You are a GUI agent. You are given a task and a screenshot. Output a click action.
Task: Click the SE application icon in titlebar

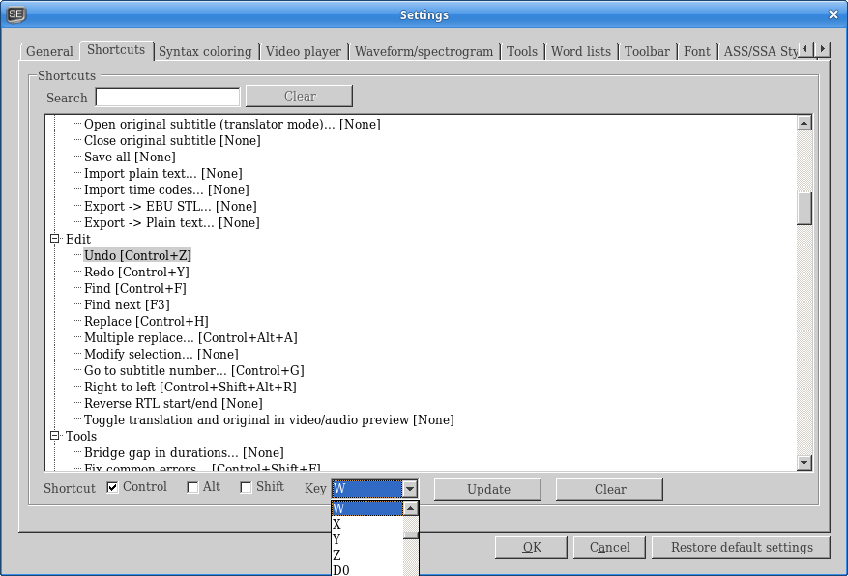coord(15,14)
